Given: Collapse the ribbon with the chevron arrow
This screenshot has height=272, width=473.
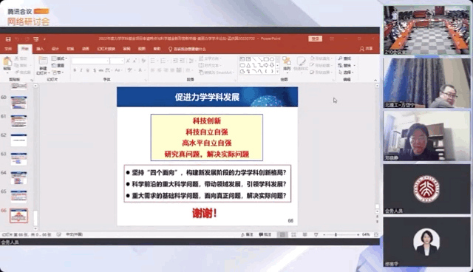Looking at the screenshot, I should click(x=375, y=80).
